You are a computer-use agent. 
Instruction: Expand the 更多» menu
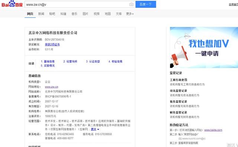click(x=130, y=14)
